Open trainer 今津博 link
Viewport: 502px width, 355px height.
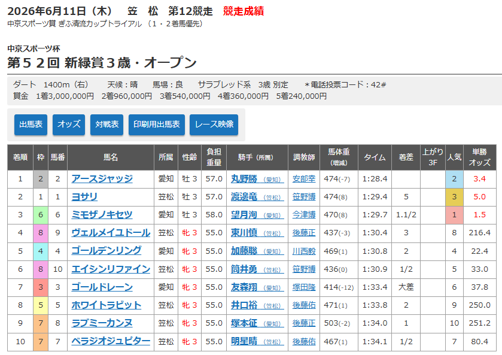coord(304,215)
